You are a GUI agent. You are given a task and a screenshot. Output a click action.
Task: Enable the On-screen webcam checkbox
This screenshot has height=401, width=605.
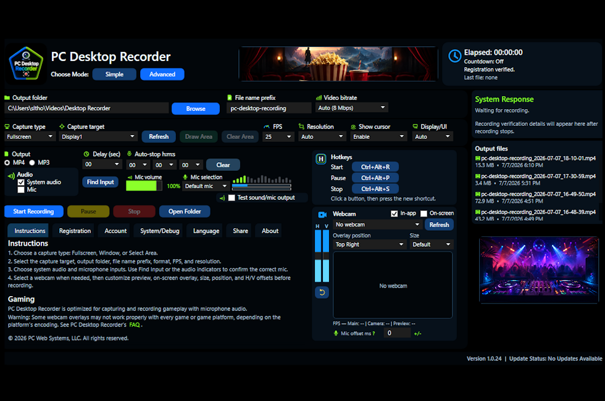coord(423,213)
